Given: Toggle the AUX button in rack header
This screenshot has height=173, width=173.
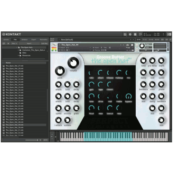Looking at the screenshot, I should (167, 40).
